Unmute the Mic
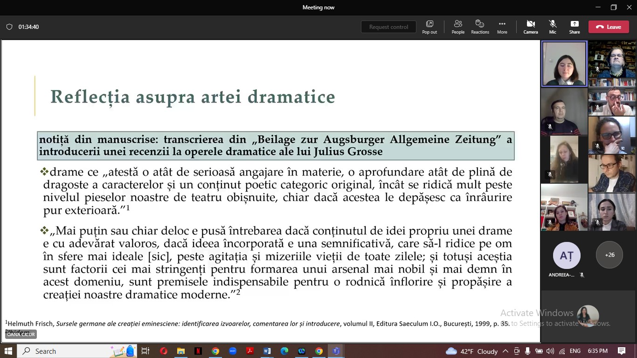The width and height of the screenshot is (637, 358). coord(553,27)
